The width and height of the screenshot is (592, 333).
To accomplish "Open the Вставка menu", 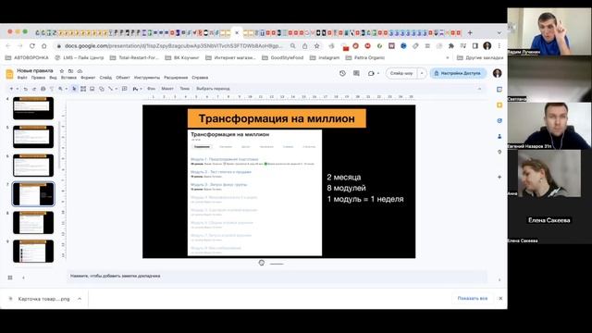I will pyautogui.click(x=68, y=78).
